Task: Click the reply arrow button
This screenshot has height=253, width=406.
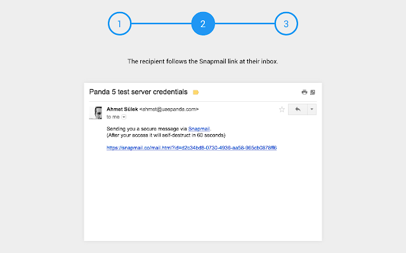Action: [296, 109]
